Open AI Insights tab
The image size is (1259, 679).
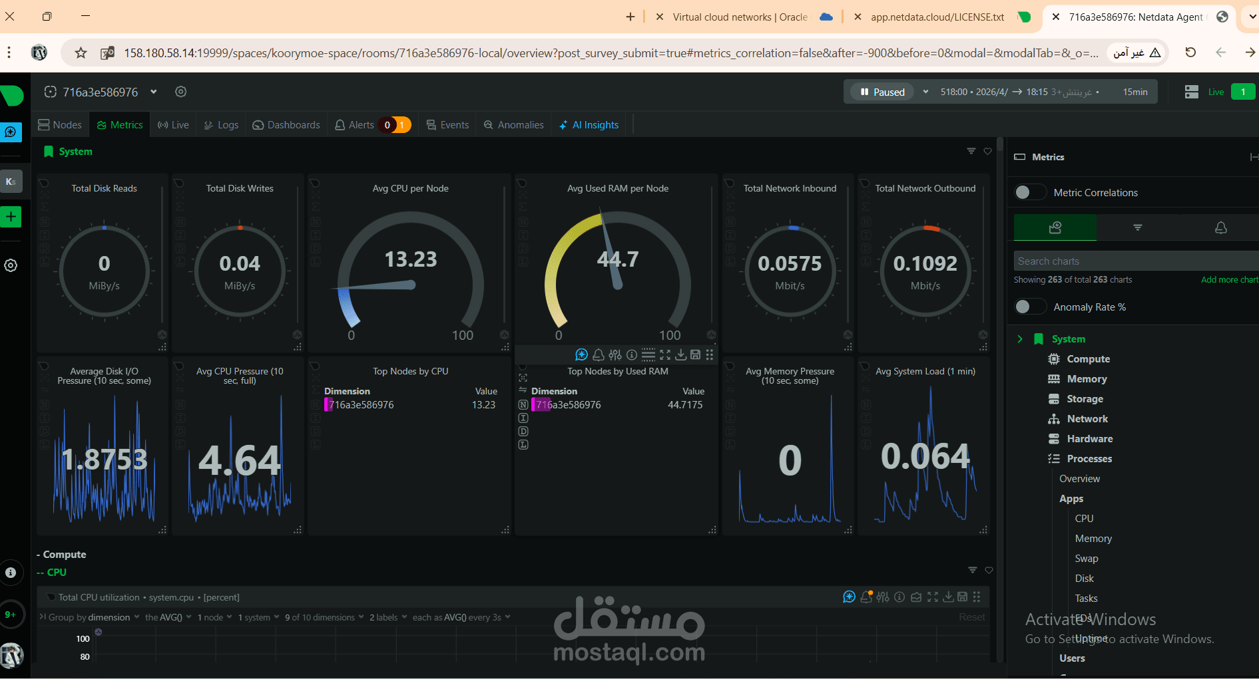(589, 125)
